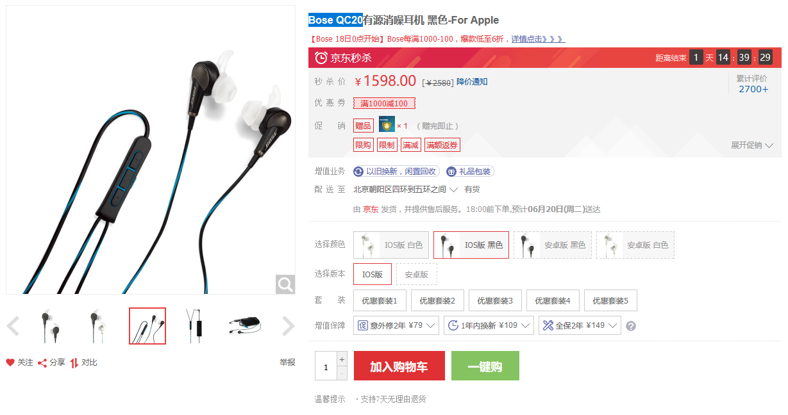Select the coiled case earphone thumbnail
788x415 pixels.
244,326
